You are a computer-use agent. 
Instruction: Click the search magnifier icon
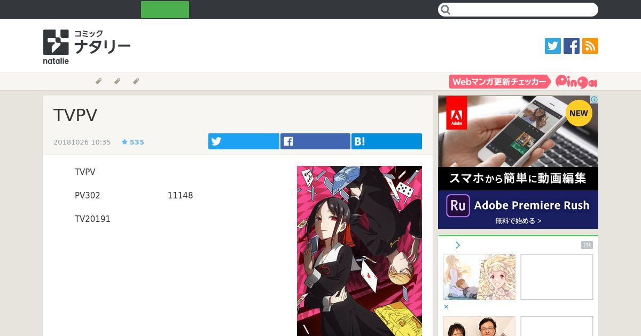coord(446,10)
